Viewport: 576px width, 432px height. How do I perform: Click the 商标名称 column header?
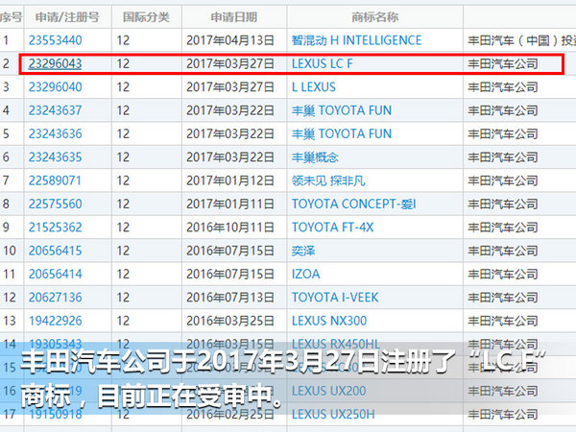374,17
